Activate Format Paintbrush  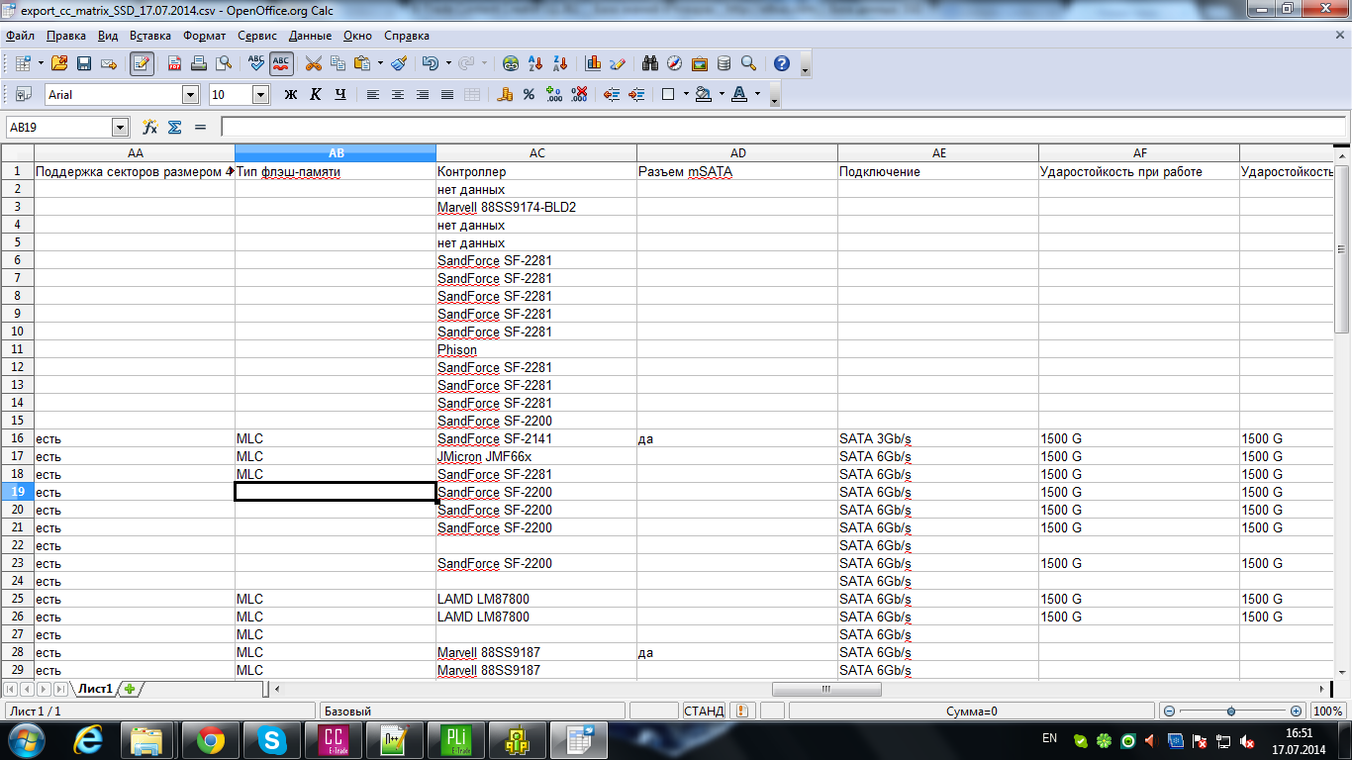click(x=399, y=63)
